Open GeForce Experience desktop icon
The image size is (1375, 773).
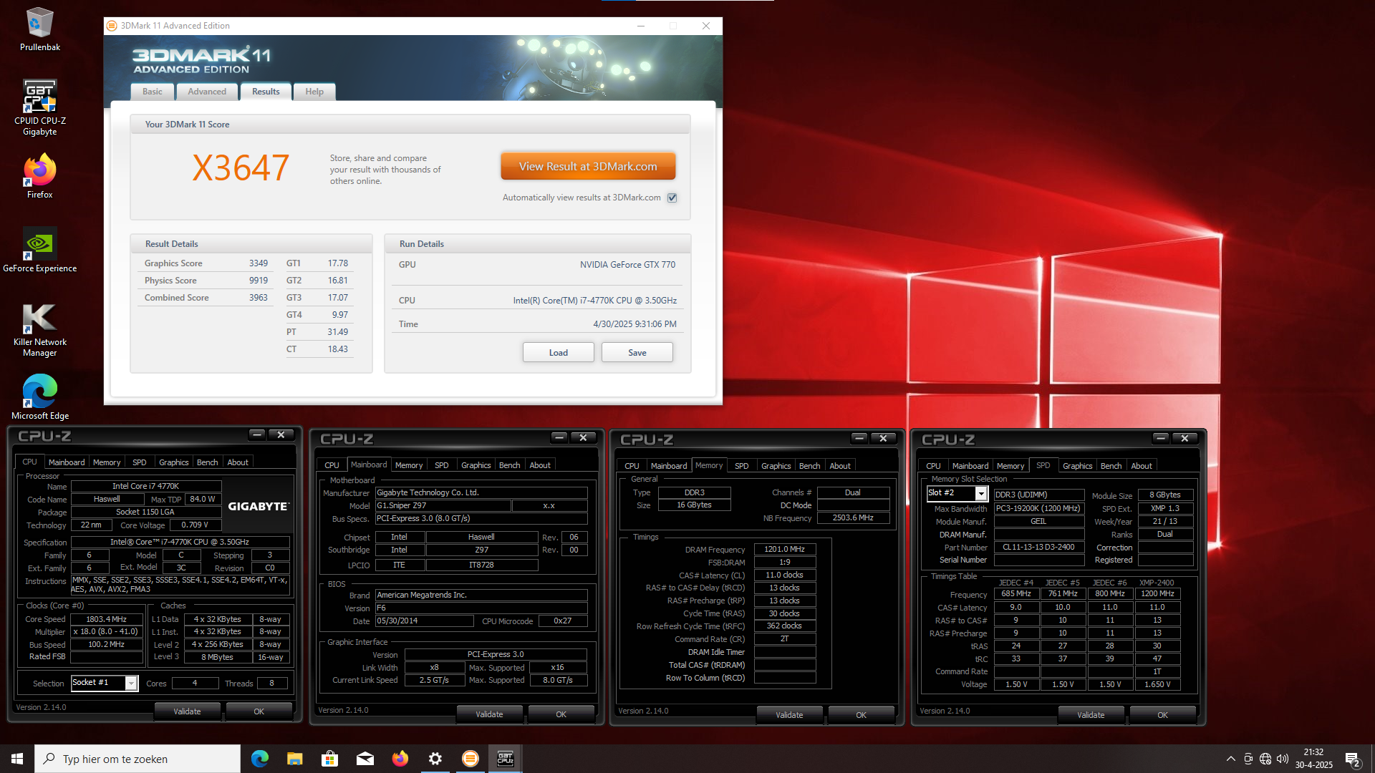coord(39,250)
